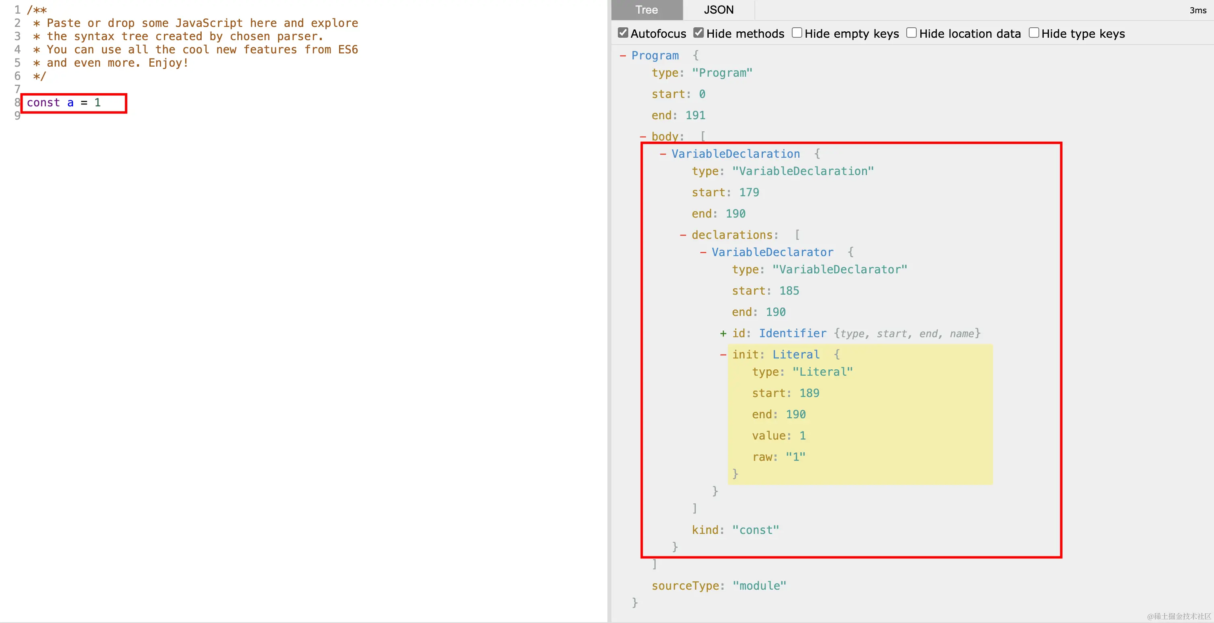
Task: Enable Hide location data
Action: (912, 33)
